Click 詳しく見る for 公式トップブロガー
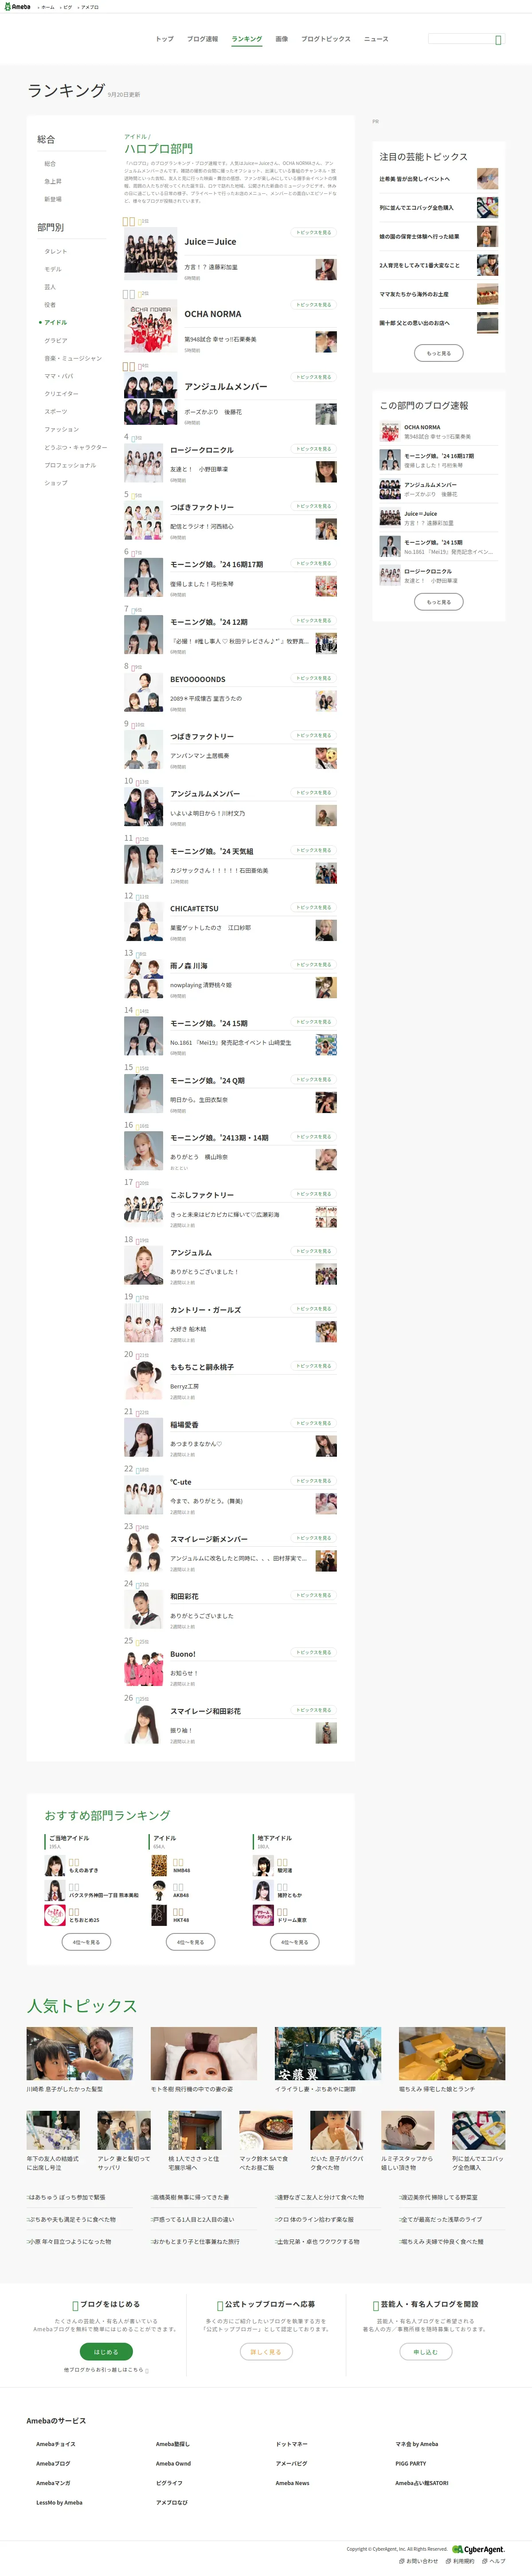The width and height of the screenshot is (532, 2576). (x=266, y=2352)
